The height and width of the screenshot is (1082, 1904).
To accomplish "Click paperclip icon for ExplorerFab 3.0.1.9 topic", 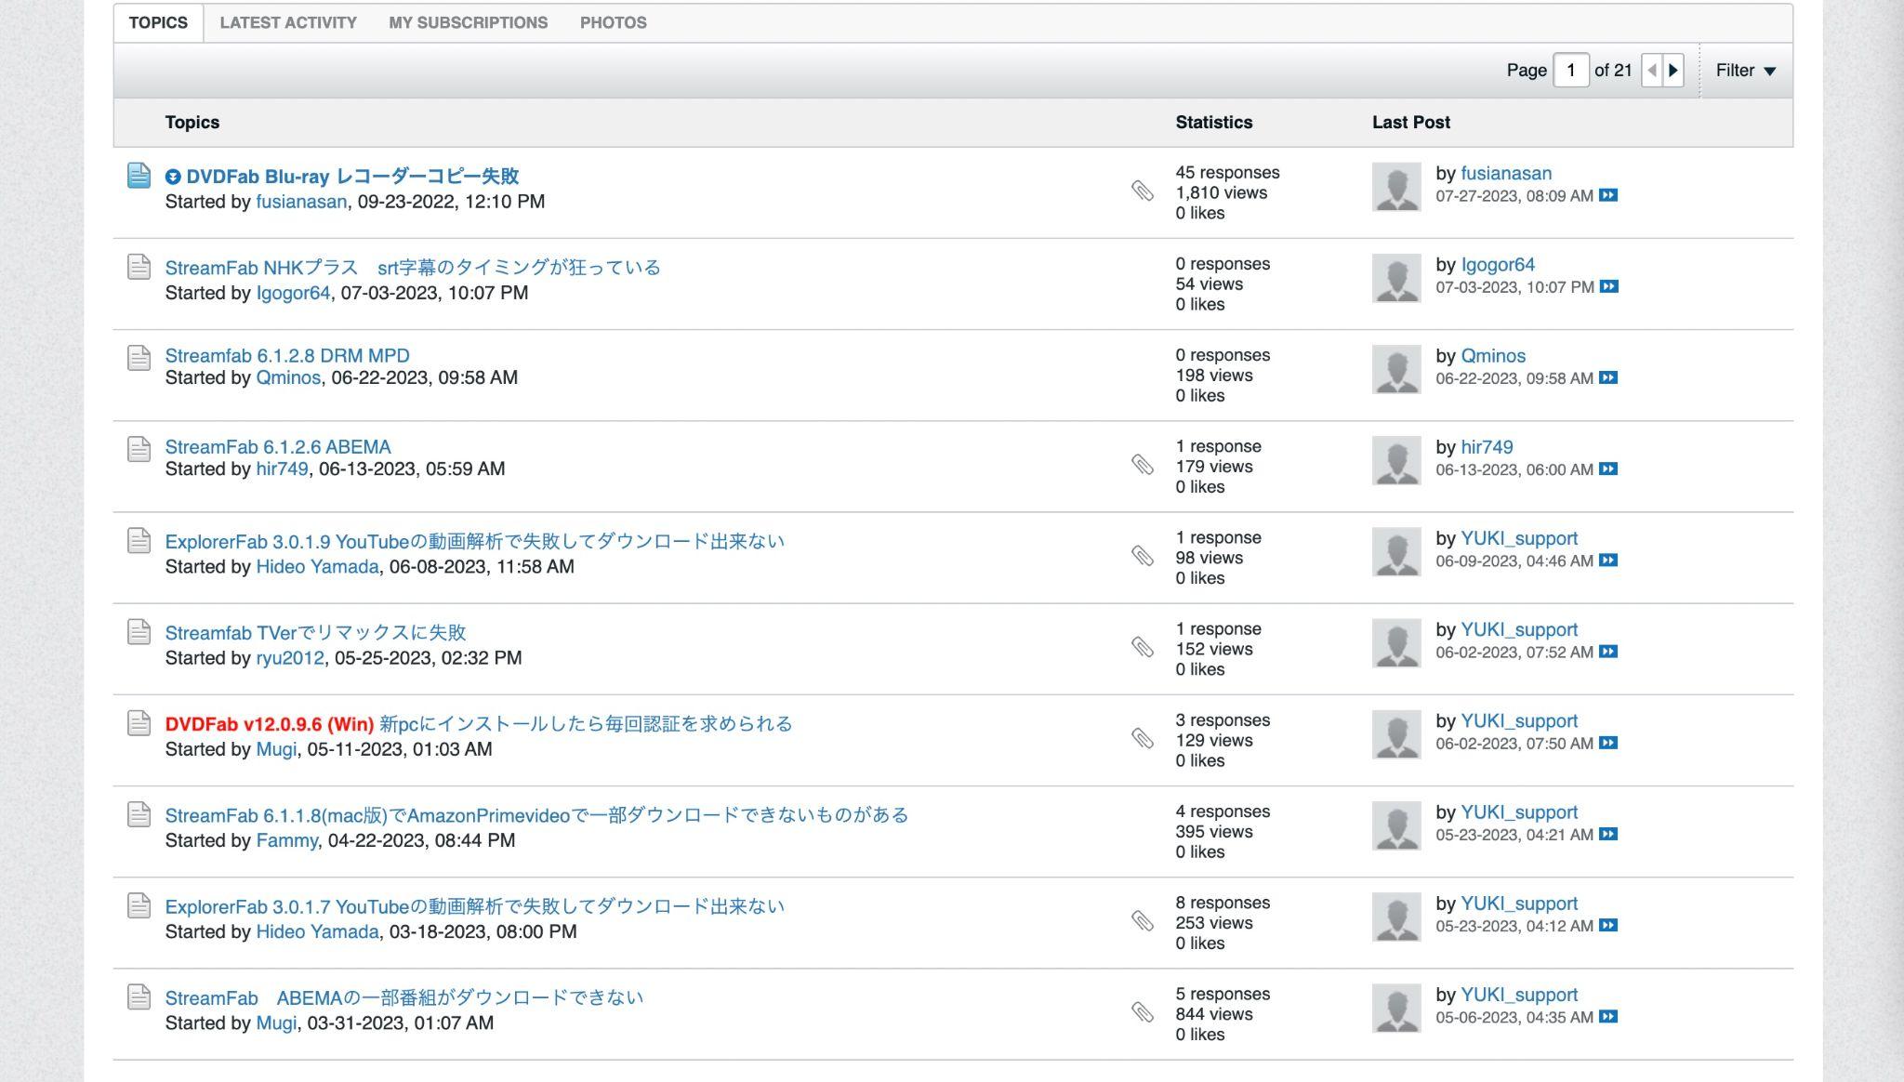I will click(1143, 555).
